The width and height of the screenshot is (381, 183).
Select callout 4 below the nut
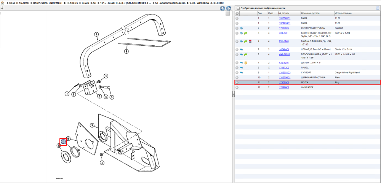tap(102, 162)
